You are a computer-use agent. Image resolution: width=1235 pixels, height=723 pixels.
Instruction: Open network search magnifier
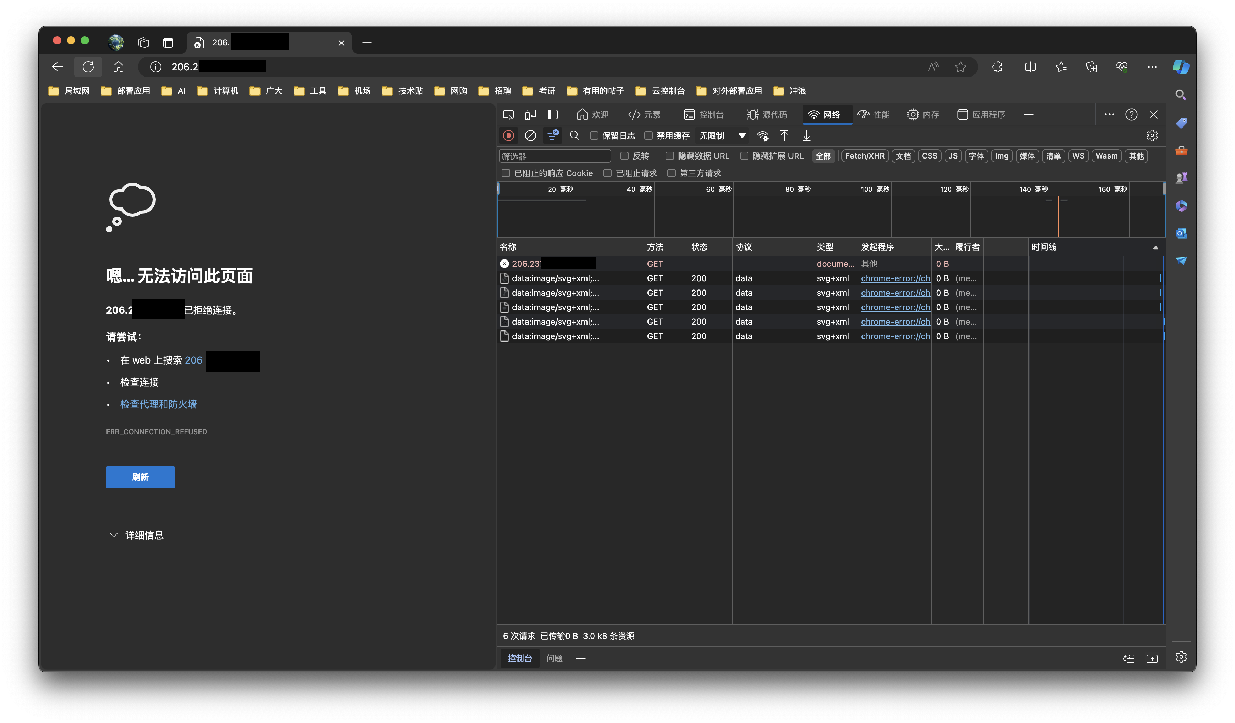pos(574,135)
